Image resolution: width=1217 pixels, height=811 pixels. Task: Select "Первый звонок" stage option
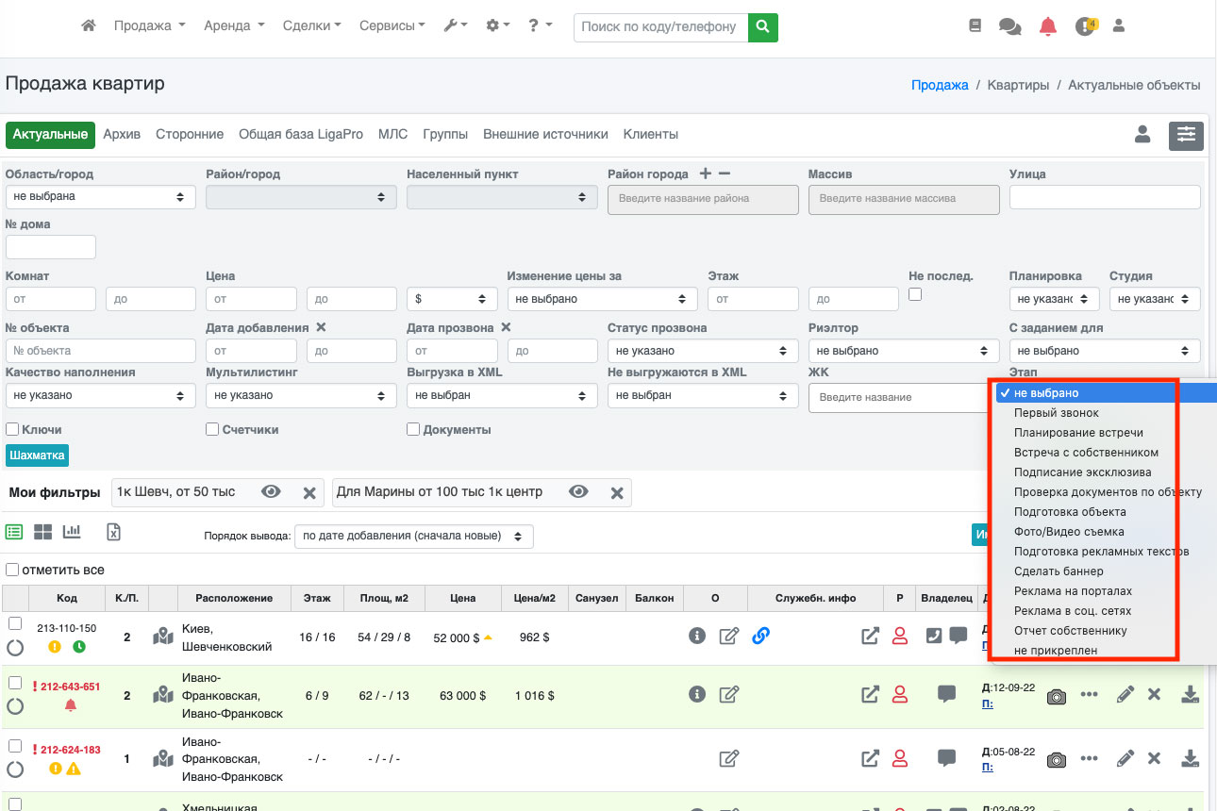(1056, 413)
